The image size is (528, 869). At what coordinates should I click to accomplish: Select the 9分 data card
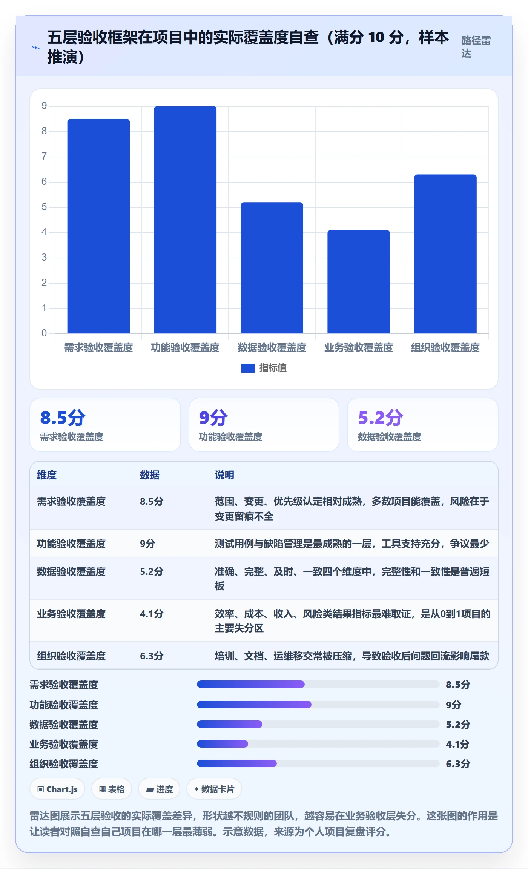[264, 425]
